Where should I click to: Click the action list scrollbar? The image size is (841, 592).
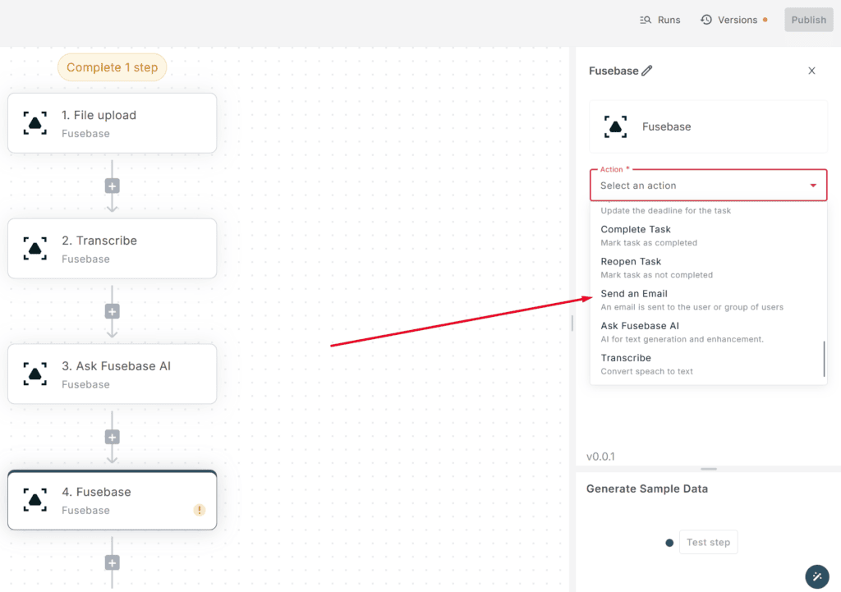(824, 359)
